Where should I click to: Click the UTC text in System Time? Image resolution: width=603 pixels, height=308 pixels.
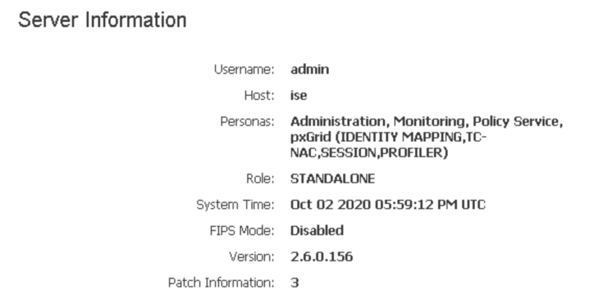point(474,205)
